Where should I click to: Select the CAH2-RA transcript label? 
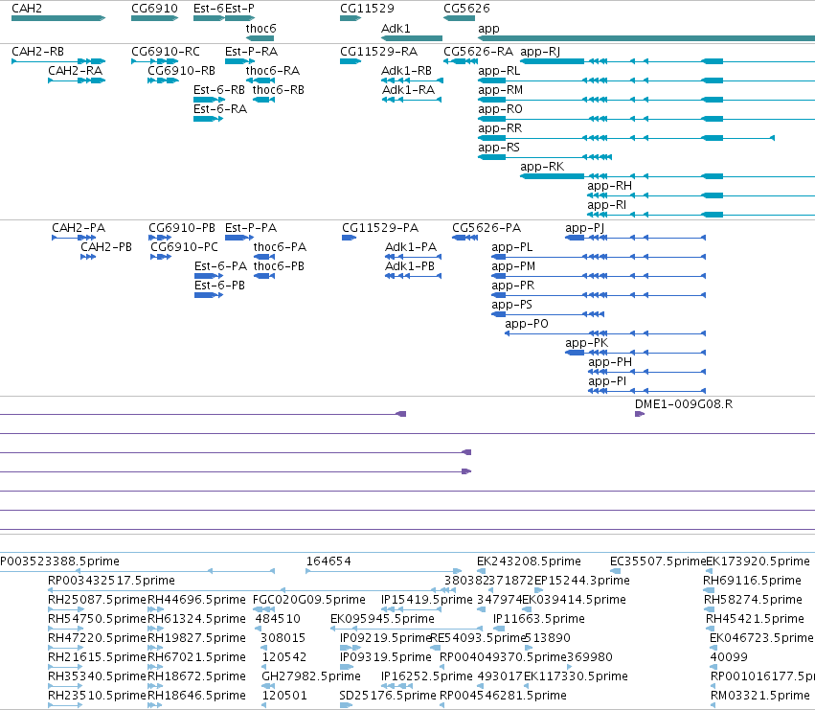tap(75, 71)
